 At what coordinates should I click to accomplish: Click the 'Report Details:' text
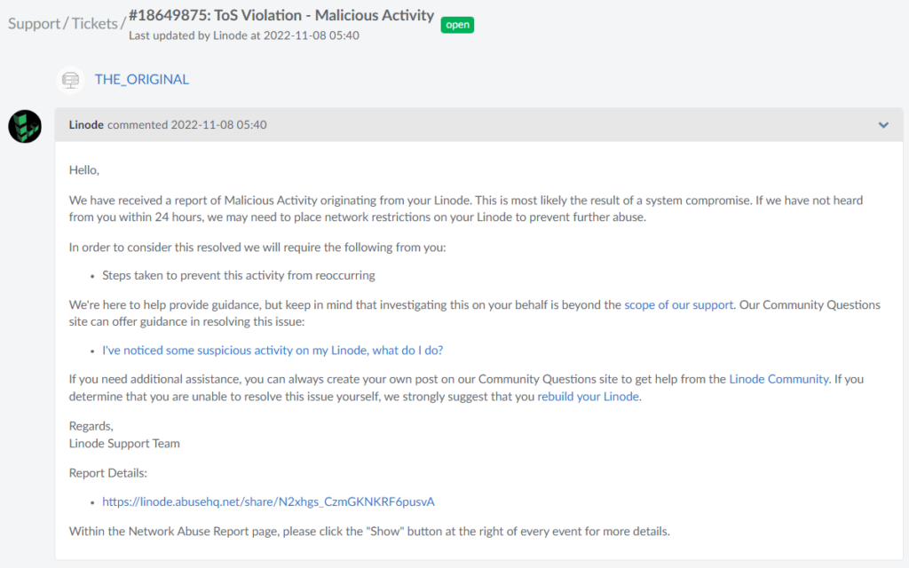(107, 473)
